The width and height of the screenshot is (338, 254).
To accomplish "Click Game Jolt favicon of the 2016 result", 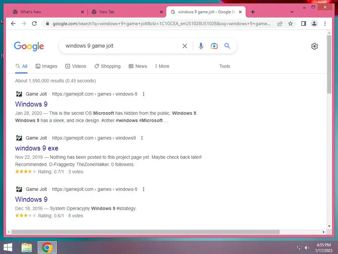I will tap(19, 189).
